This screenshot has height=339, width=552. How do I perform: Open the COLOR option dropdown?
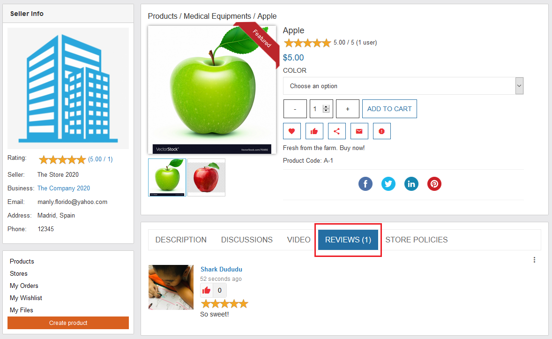pyautogui.click(x=403, y=86)
